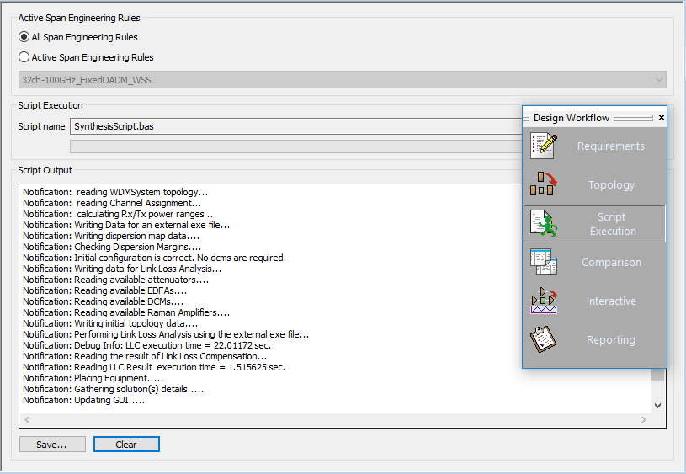Click 'Performing Link Loss Analysis' log line
This screenshot has width=686, height=474.
pos(166,334)
